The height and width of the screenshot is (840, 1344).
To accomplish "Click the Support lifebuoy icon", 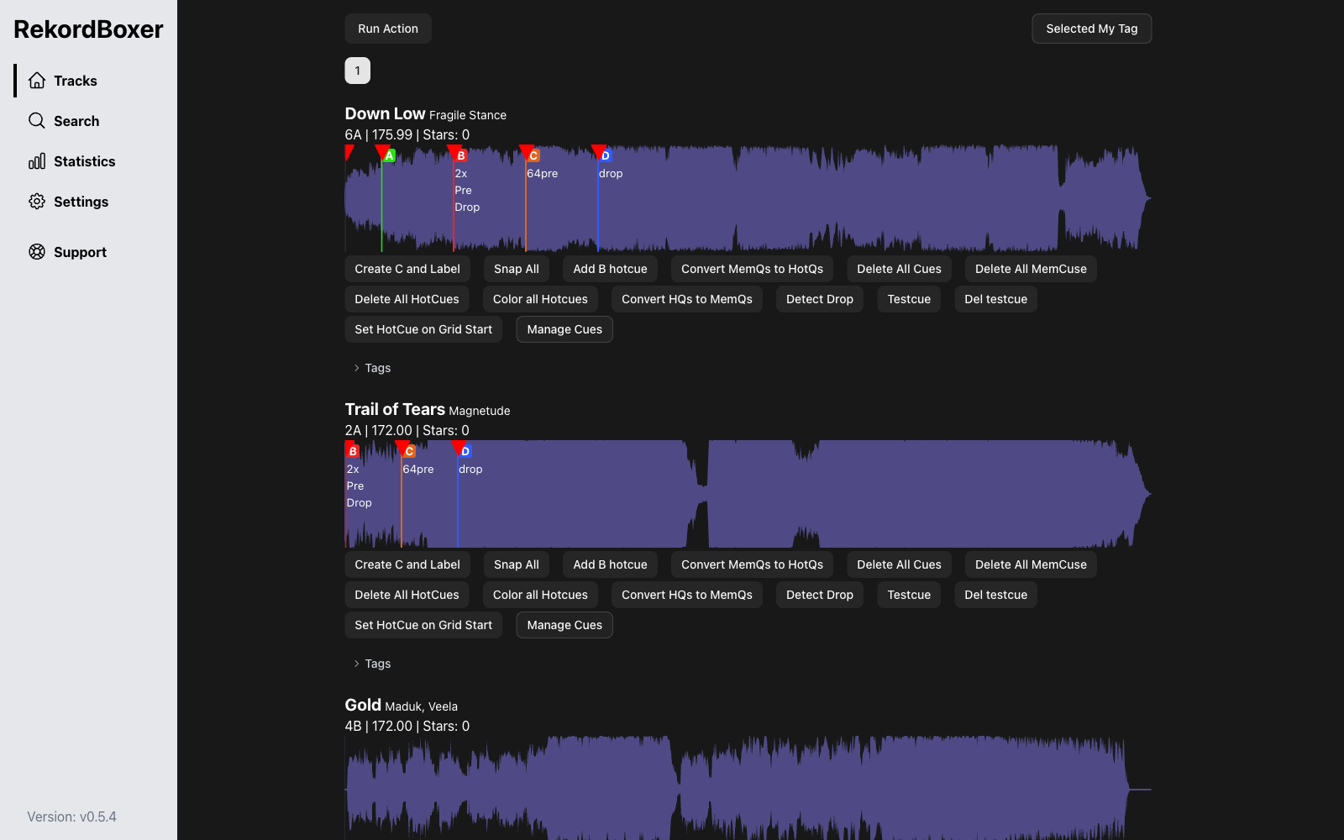I will [x=37, y=252].
